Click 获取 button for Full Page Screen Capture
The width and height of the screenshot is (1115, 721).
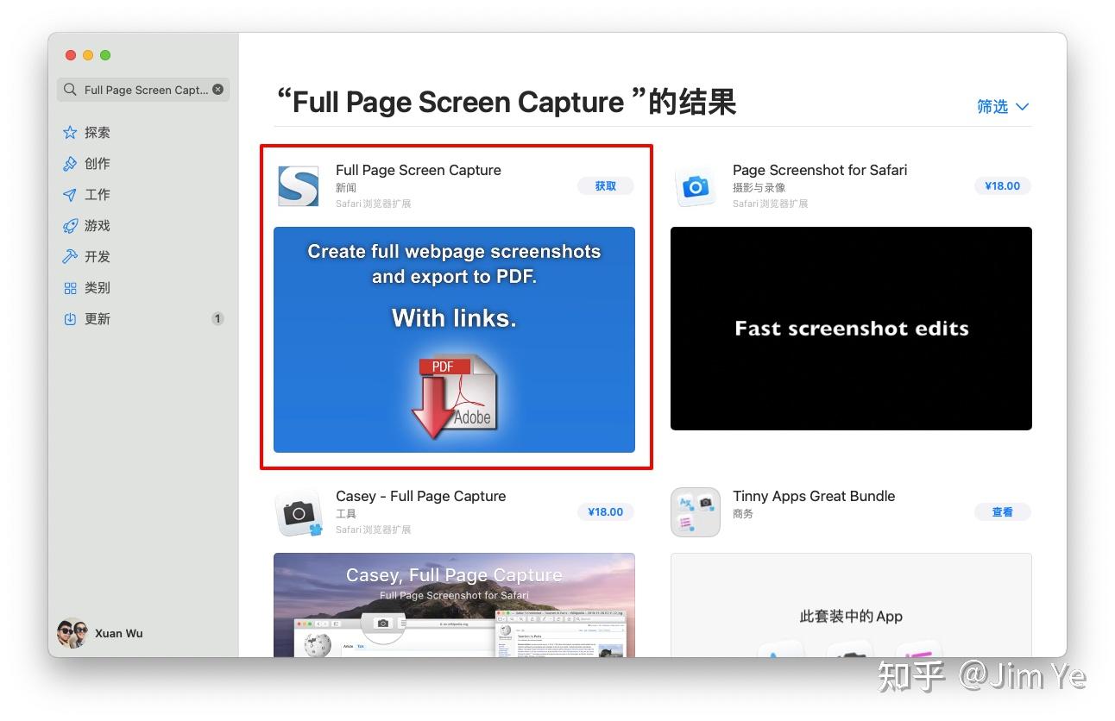[x=606, y=186]
